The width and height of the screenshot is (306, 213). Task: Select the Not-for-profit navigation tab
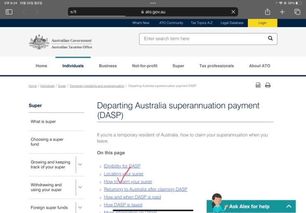pos(145,66)
